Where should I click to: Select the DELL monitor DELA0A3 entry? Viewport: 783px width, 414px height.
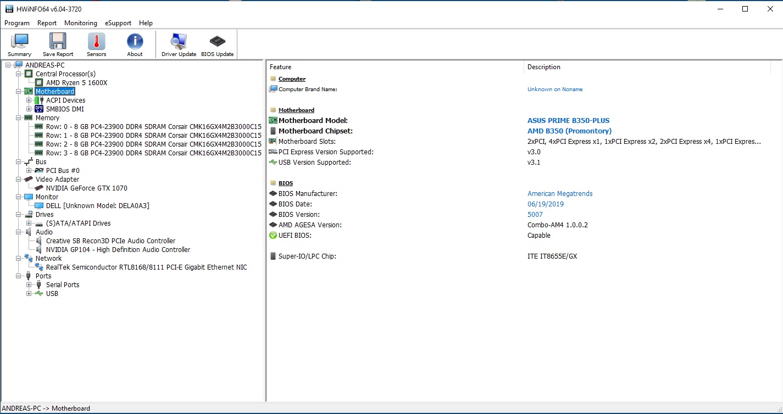pos(98,205)
